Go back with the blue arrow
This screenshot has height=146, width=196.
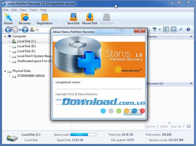(x=8, y=30)
